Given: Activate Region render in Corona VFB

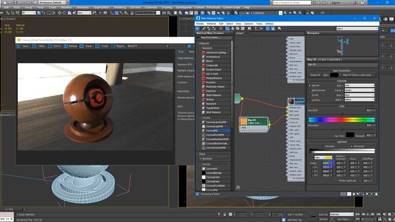Looking at the screenshot, I should click(x=118, y=46).
